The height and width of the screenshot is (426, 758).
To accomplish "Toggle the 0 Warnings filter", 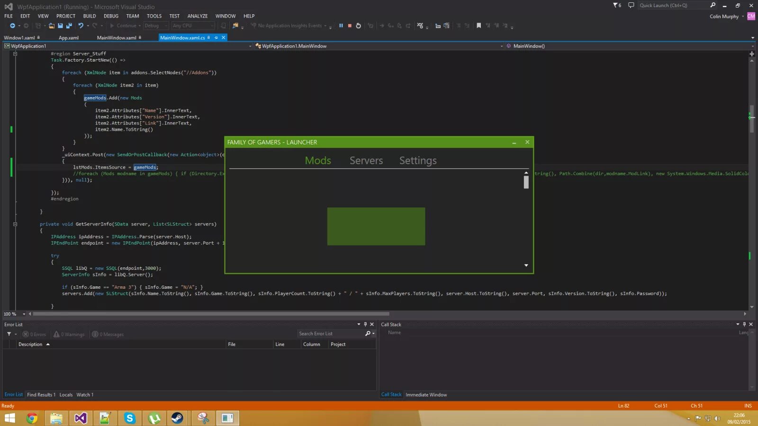I will coord(69,334).
